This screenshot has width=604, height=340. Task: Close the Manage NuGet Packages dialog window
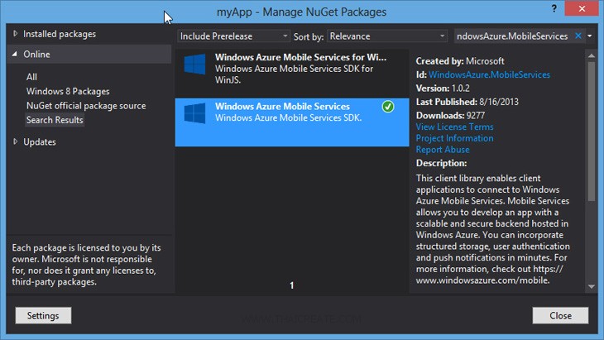click(x=582, y=8)
